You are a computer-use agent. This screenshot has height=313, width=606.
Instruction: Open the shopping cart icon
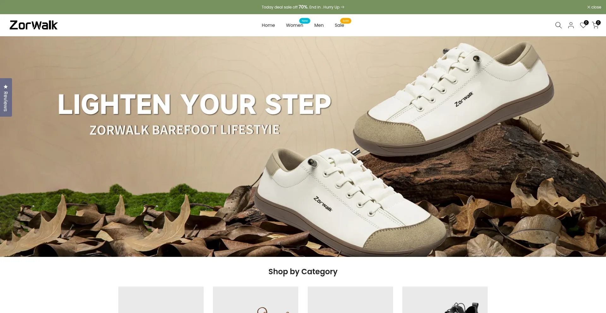coord(596,25)
